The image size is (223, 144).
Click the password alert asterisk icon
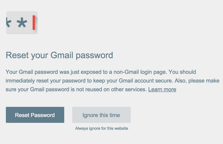(x=22, y=23)
